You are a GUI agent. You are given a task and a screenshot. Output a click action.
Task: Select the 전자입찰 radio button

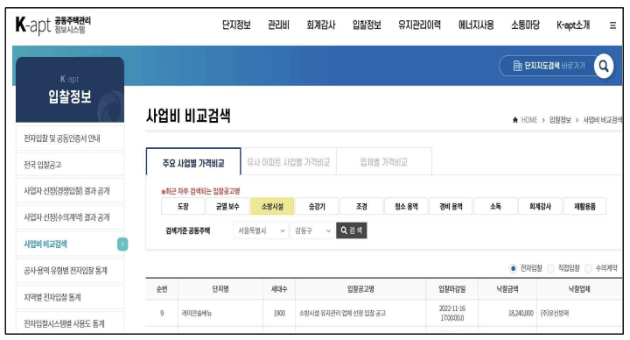(513, 268)
